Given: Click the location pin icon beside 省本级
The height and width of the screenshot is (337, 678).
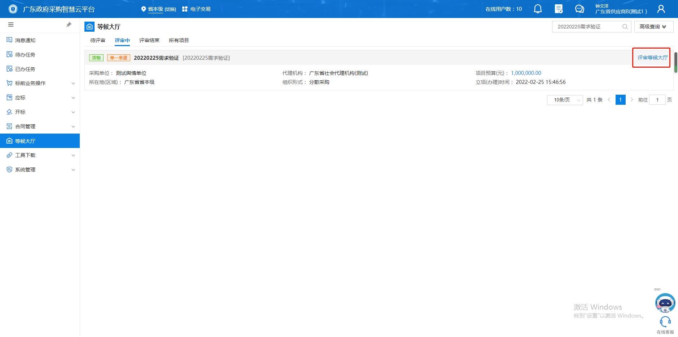Looking at the screenshot, I should 143,9.
